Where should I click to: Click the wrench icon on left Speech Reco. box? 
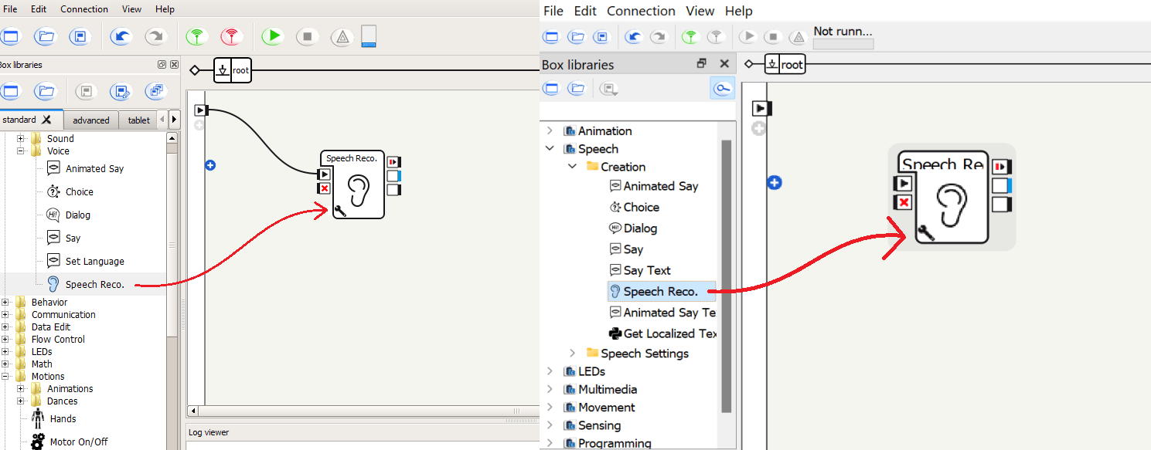tap(339, 210)
